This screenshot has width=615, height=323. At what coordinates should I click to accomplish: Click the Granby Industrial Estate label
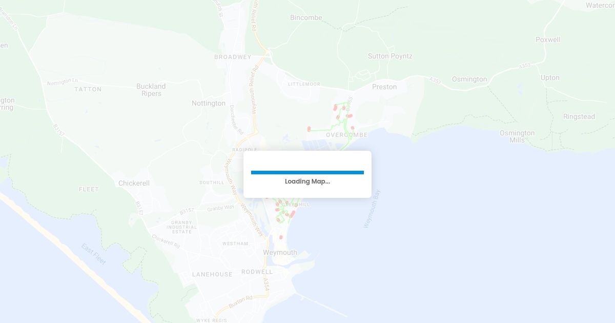(181, 227)
